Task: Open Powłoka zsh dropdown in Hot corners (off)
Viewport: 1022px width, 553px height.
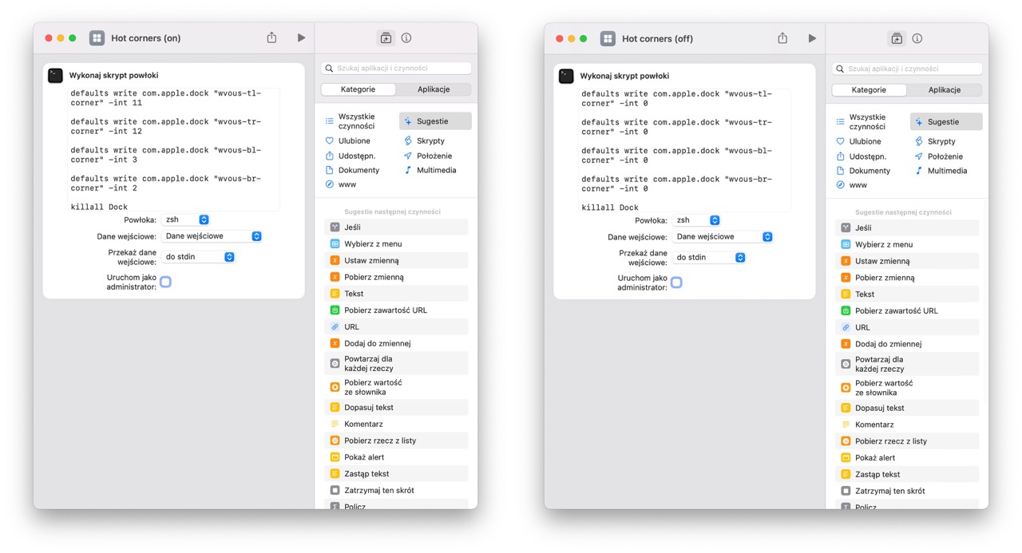Action: [x=696, y=220]
